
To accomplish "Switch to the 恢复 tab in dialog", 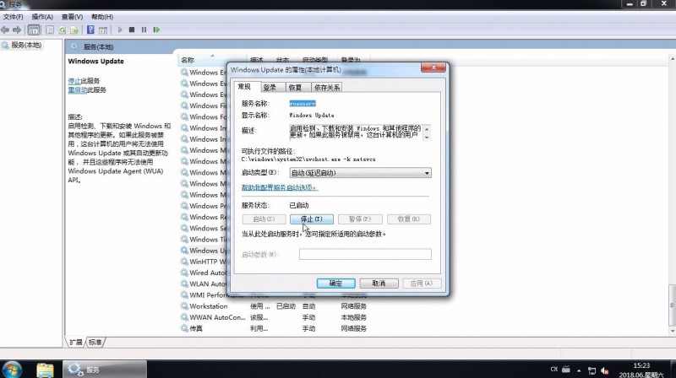I will 295,88.
